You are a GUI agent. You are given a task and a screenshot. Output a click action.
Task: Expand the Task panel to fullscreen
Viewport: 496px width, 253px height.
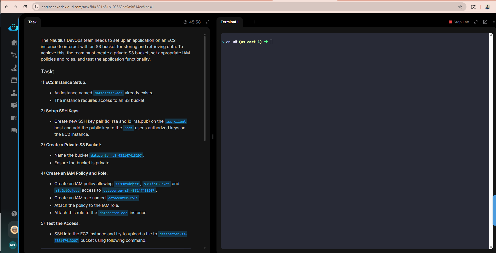[x=208, y=22]
